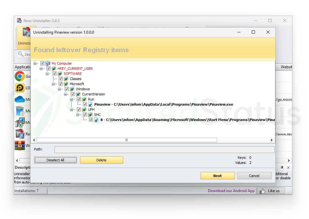The height and width of the screenshot is (219, 309).
Task: Click the OneDrive cloud icon in application list
Action: (x=20, y=99)
